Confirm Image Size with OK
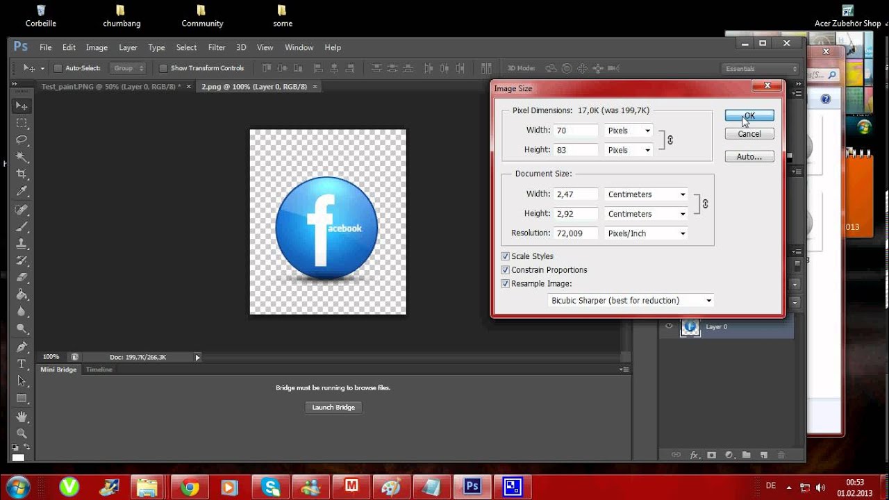Image resolution: width=889 pixels, height=500 pixels. click(x=749, y=116)
